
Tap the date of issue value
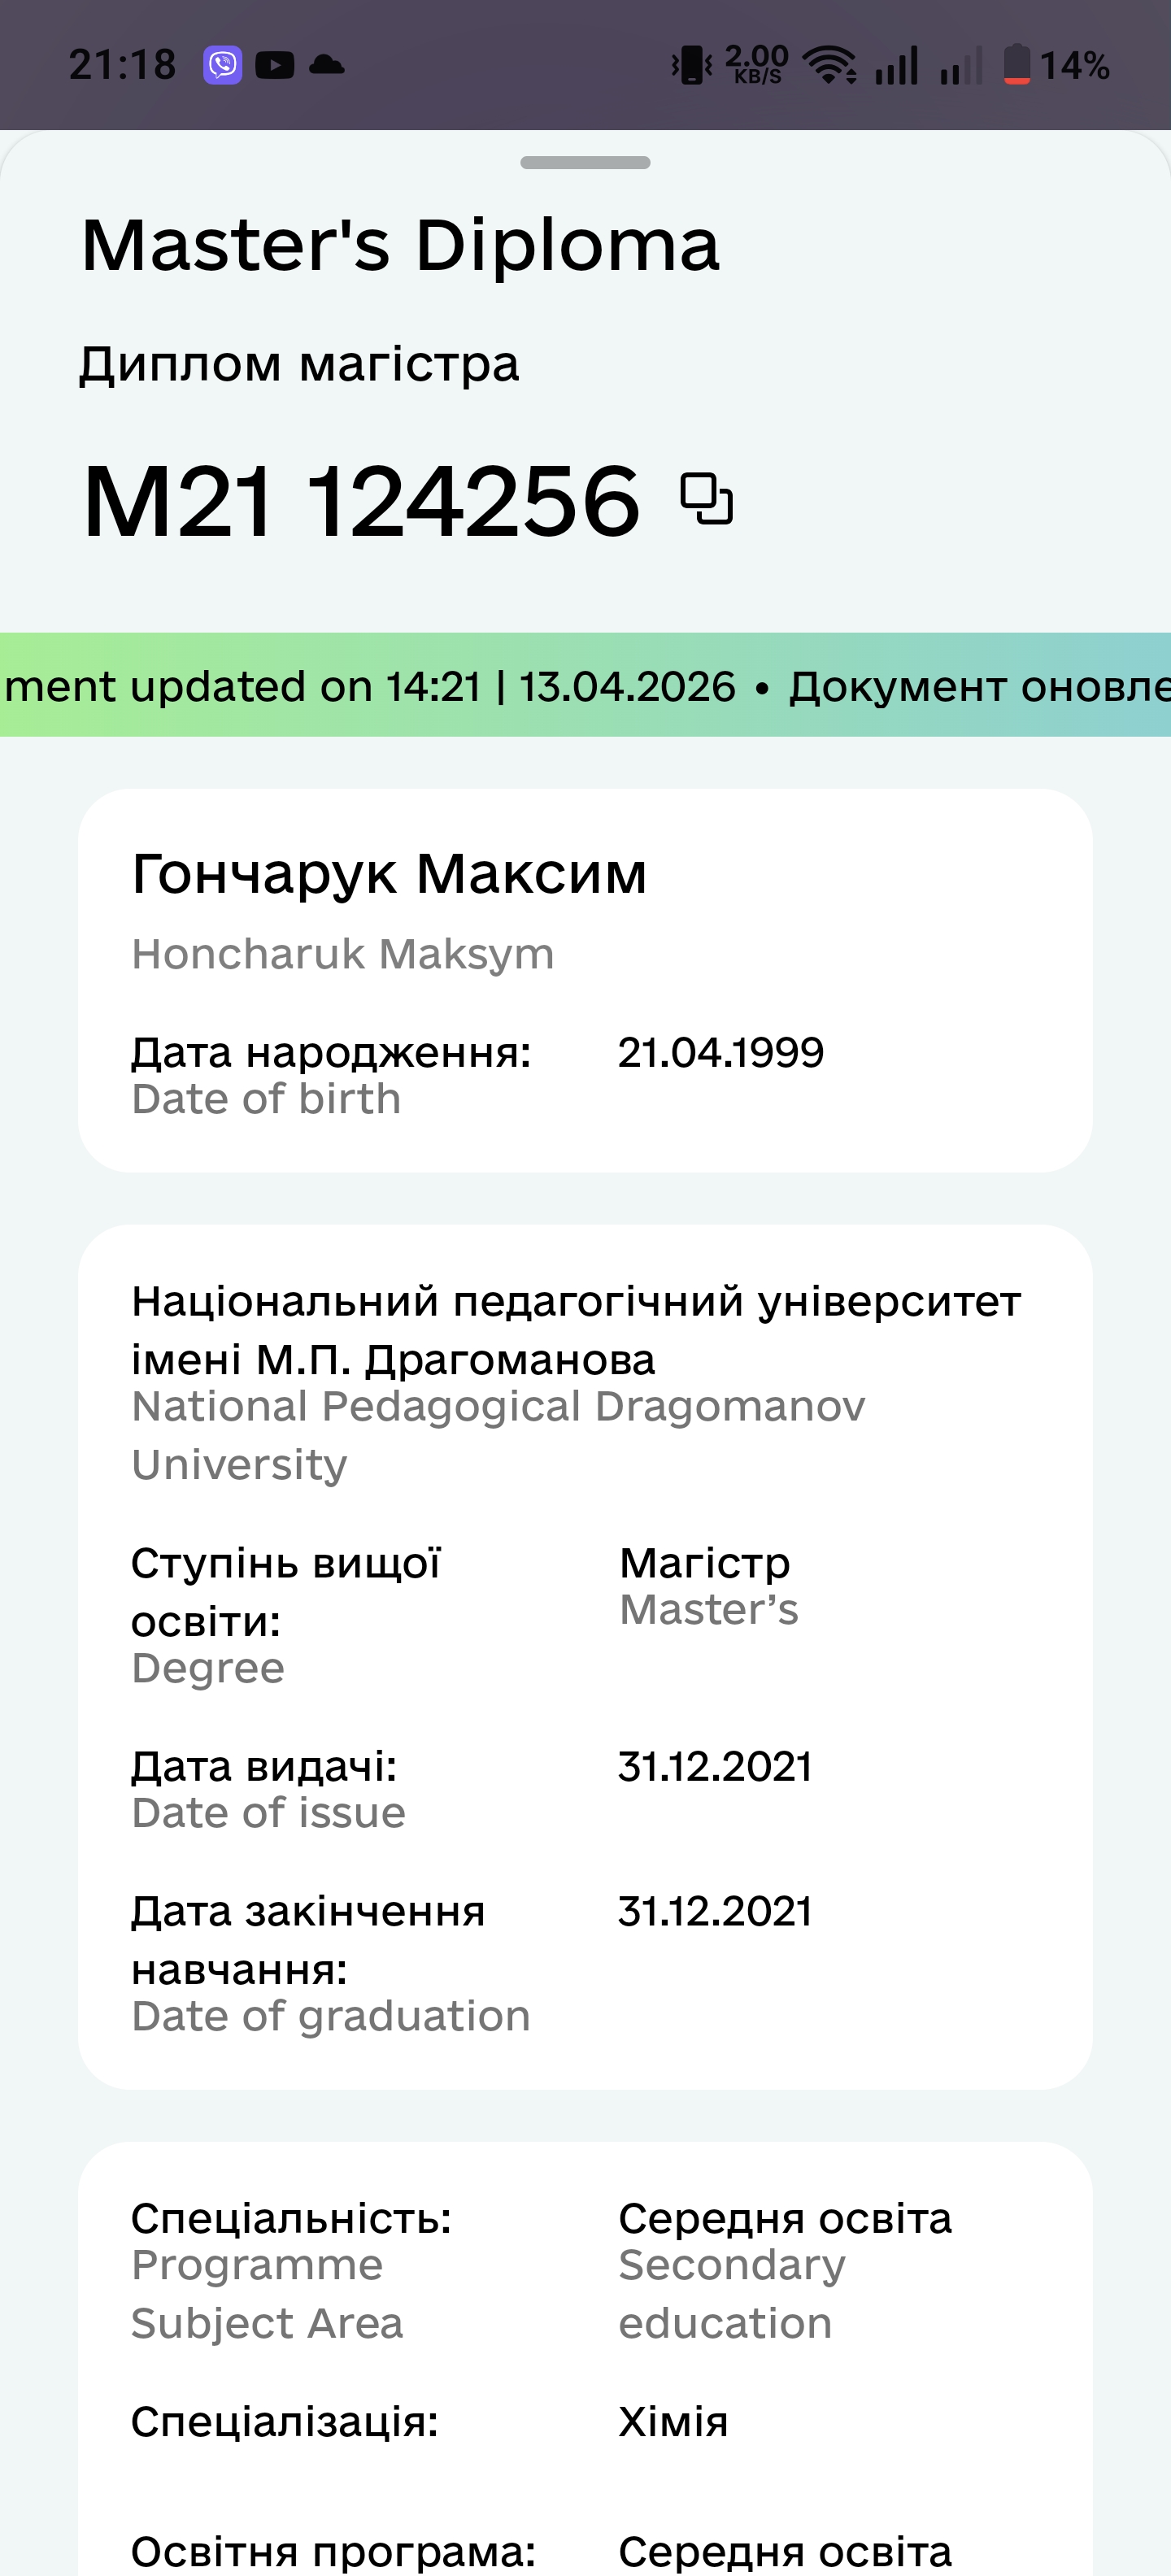tap(714, 1767)
